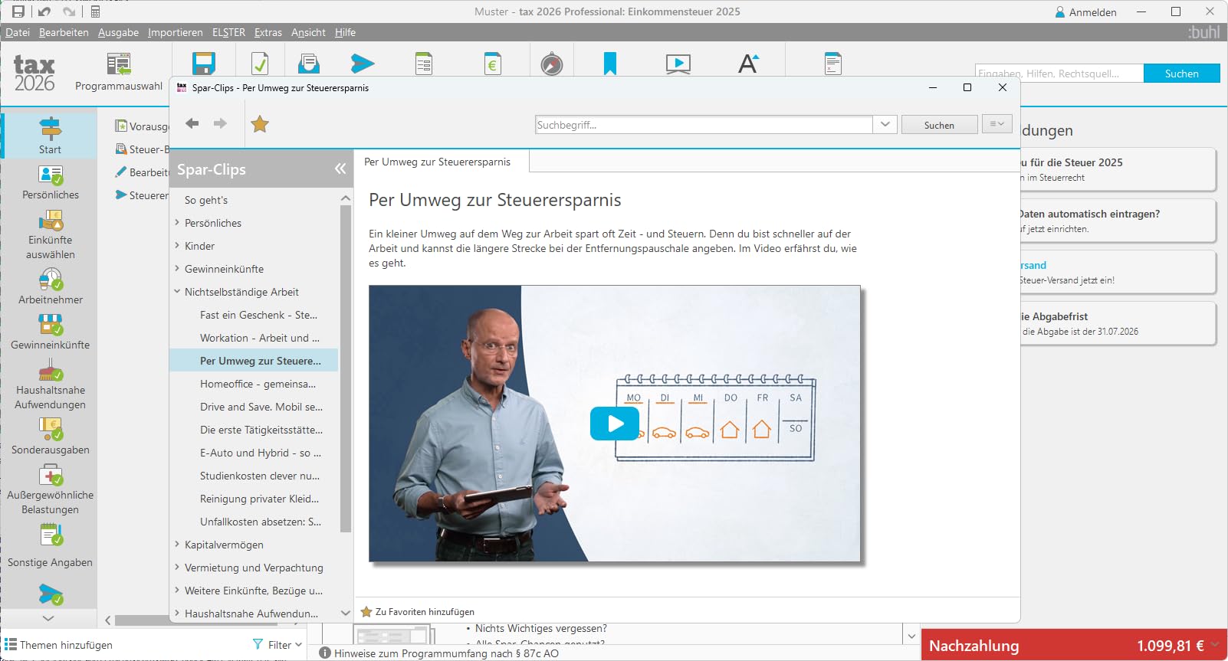This screenshot has height=661, width=1228.
Task: Click the blue save disk toolbar icon
Action: 204,64
